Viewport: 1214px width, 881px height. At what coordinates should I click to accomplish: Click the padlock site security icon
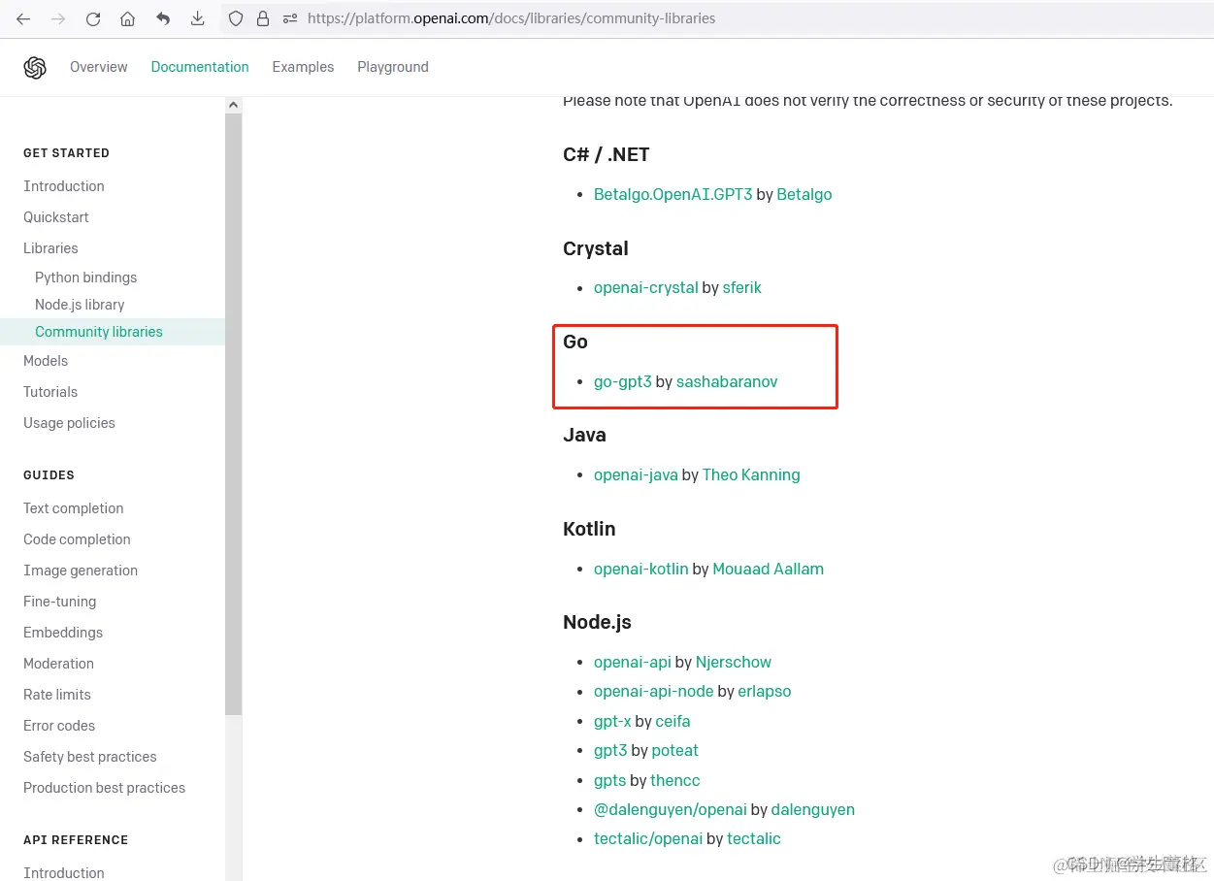tap(263, 18)
